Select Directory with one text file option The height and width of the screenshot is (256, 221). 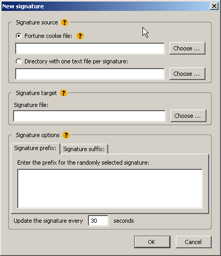point(19,61)
